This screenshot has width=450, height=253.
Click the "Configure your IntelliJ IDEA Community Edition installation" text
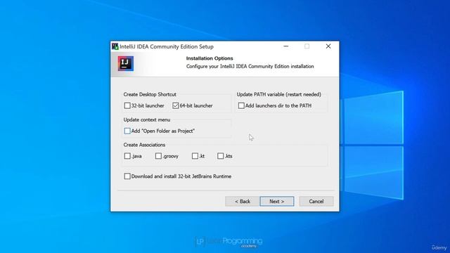pyautogui.click(x=250, y=66)
